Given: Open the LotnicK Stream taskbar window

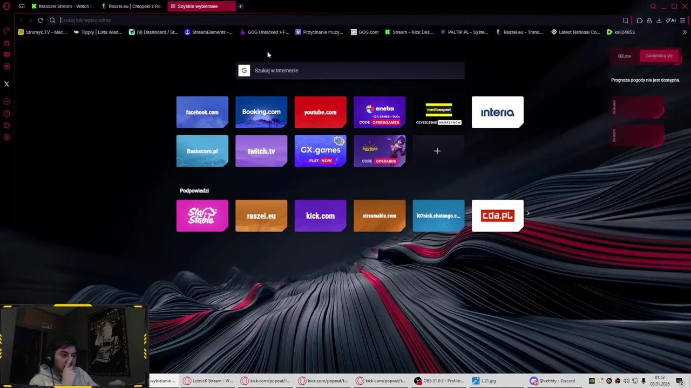Looking at the screenshot, I should click(208, 380).
